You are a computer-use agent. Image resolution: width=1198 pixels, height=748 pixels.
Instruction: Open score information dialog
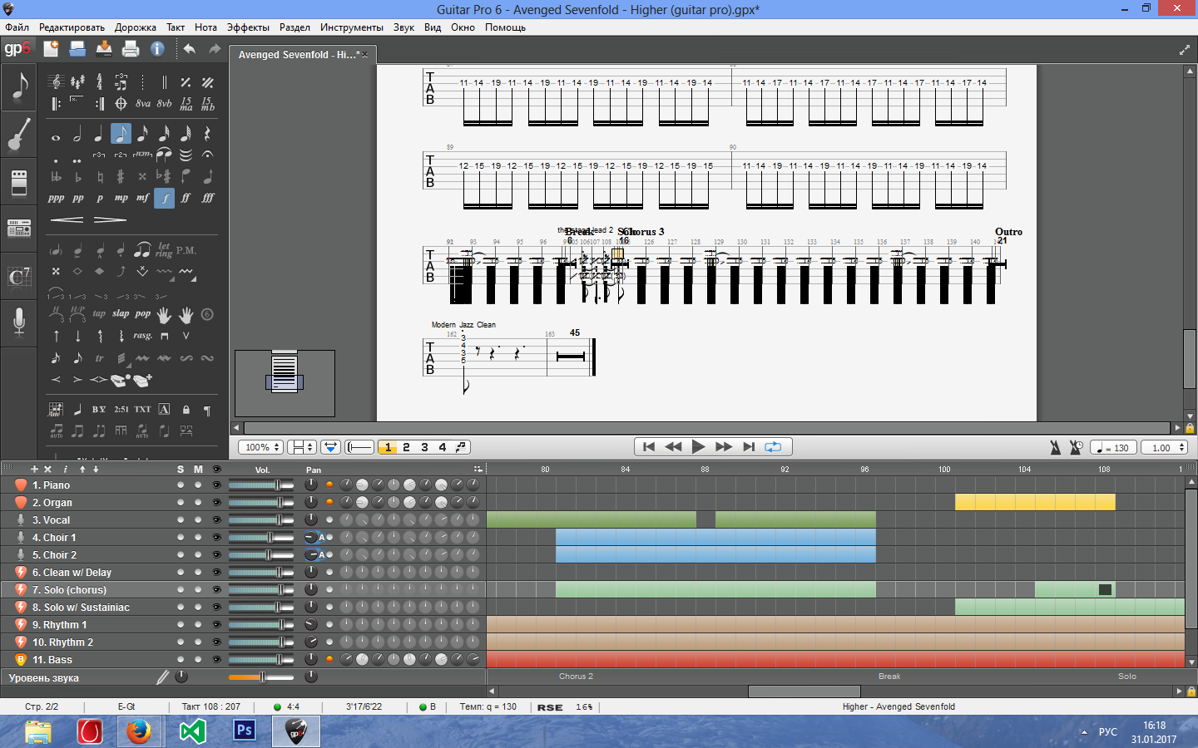pyautogui.click(x=157, y=48)
